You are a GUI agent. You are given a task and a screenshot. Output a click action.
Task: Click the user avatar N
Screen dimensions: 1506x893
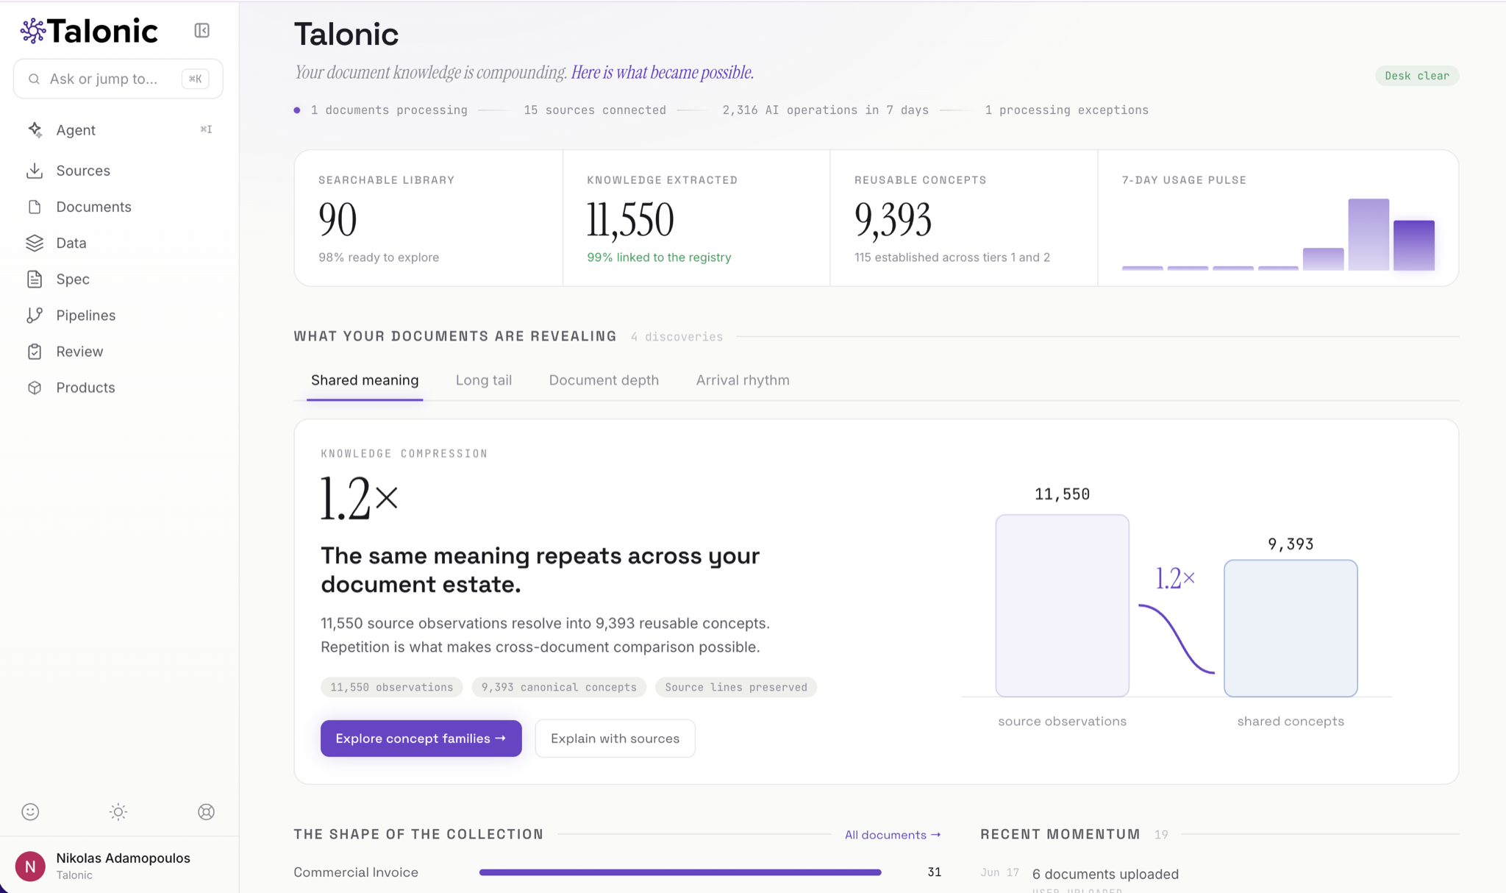(x=30, y=866)
